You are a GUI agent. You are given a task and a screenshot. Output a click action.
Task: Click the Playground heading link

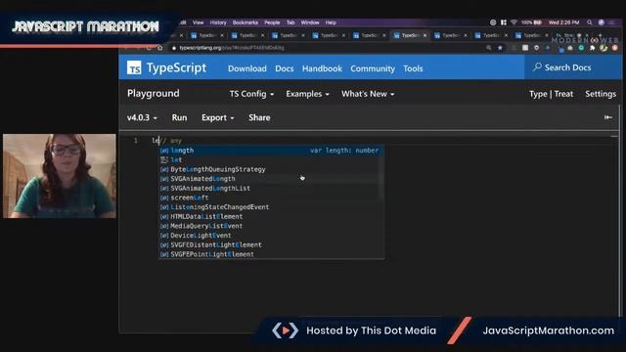[154, 94]
